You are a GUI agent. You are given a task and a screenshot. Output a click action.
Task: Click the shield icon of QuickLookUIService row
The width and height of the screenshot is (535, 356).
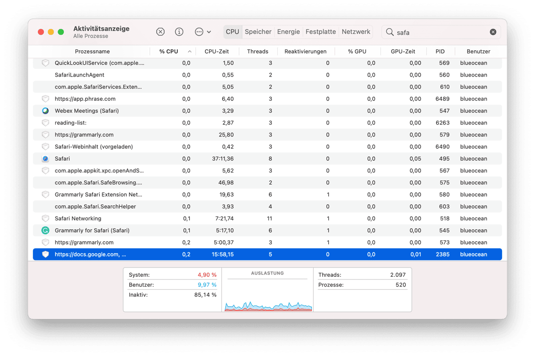pos(45,63)
